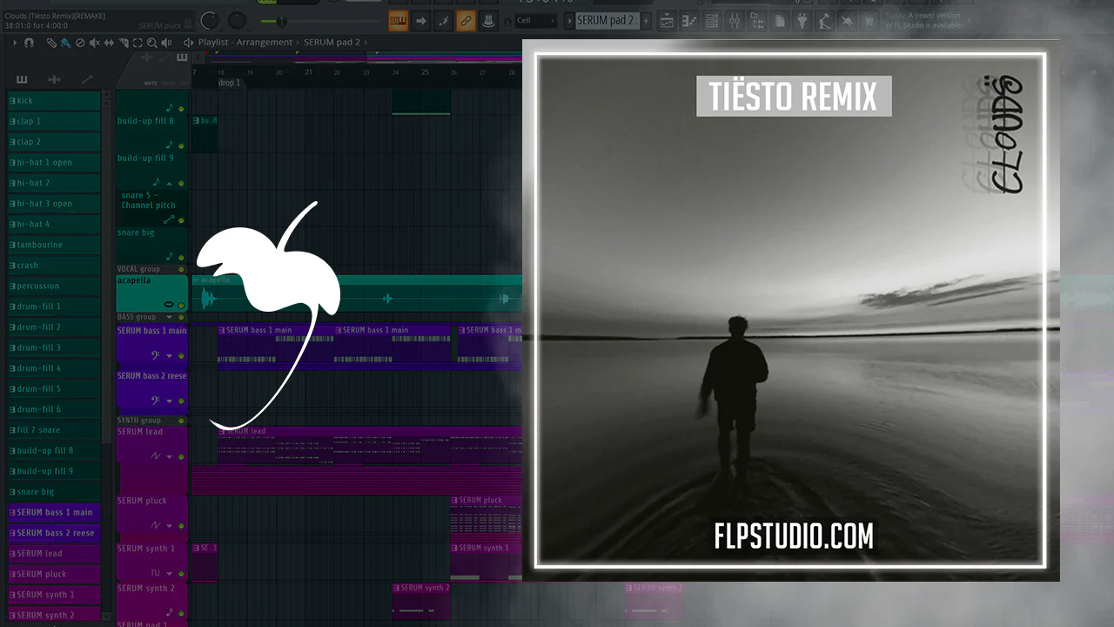Select the playlist Select tool
Image resolution: width=1114 pixels, height=627 pixels.
click(x=138, y=42)
